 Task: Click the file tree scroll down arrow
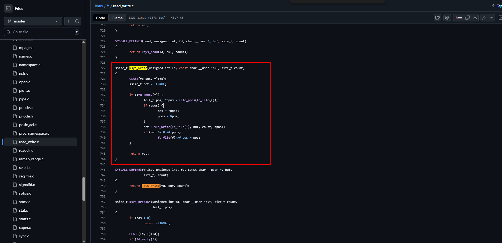(x=84, y=241)
